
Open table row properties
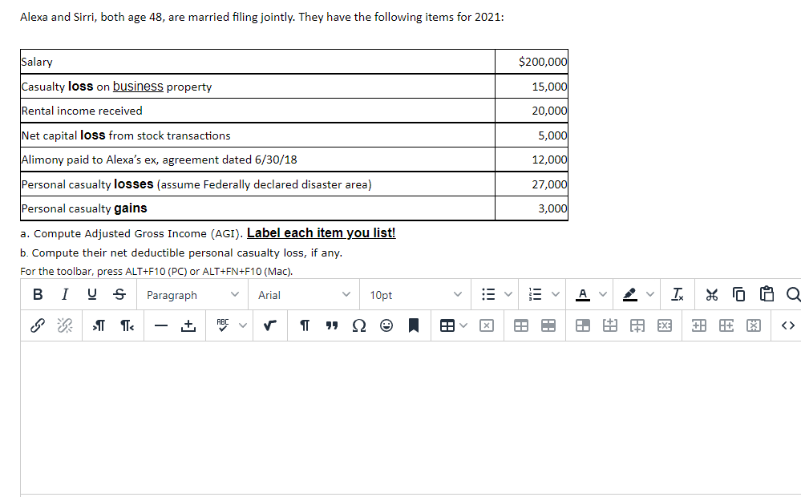(548, 325)
